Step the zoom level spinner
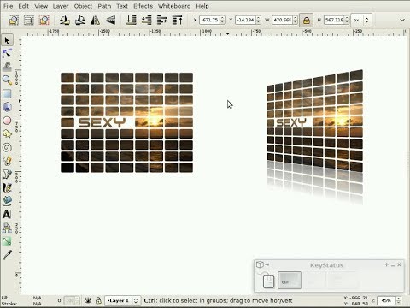 tap(398, 300)
